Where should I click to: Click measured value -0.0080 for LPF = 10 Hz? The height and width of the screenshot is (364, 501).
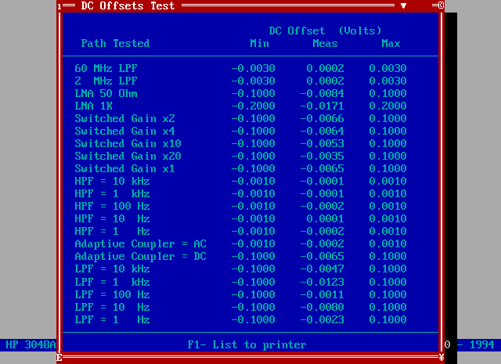click(322, 307)
